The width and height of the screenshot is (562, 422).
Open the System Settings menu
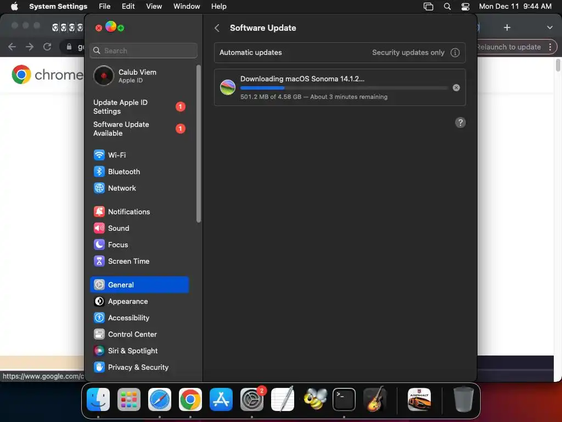point(58,7)
